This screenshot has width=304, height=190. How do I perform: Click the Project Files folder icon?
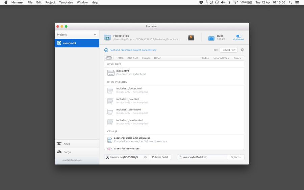pyautogui.click(x=107, y=37)
